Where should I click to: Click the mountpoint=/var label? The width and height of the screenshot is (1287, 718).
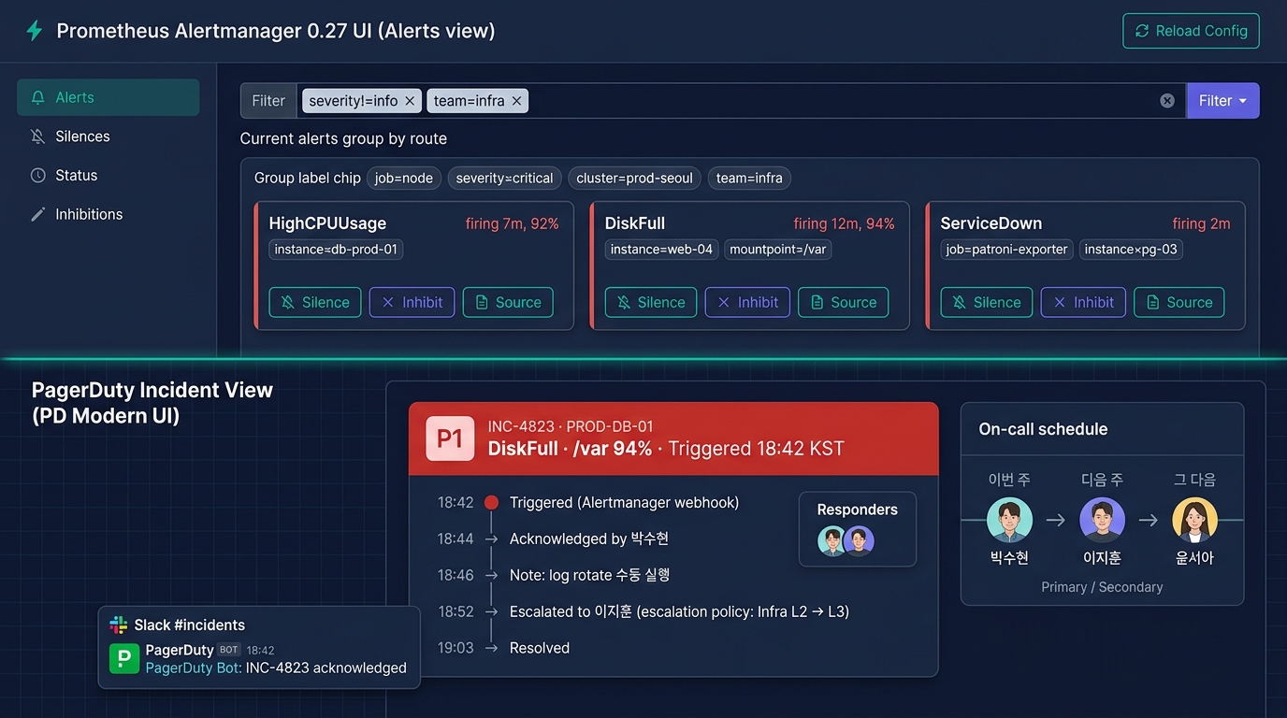[778, 250]
